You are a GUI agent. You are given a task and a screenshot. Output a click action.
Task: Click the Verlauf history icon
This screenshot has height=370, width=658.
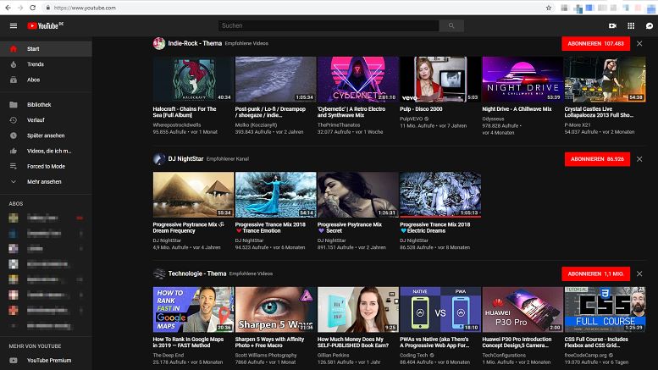(14, 120)
